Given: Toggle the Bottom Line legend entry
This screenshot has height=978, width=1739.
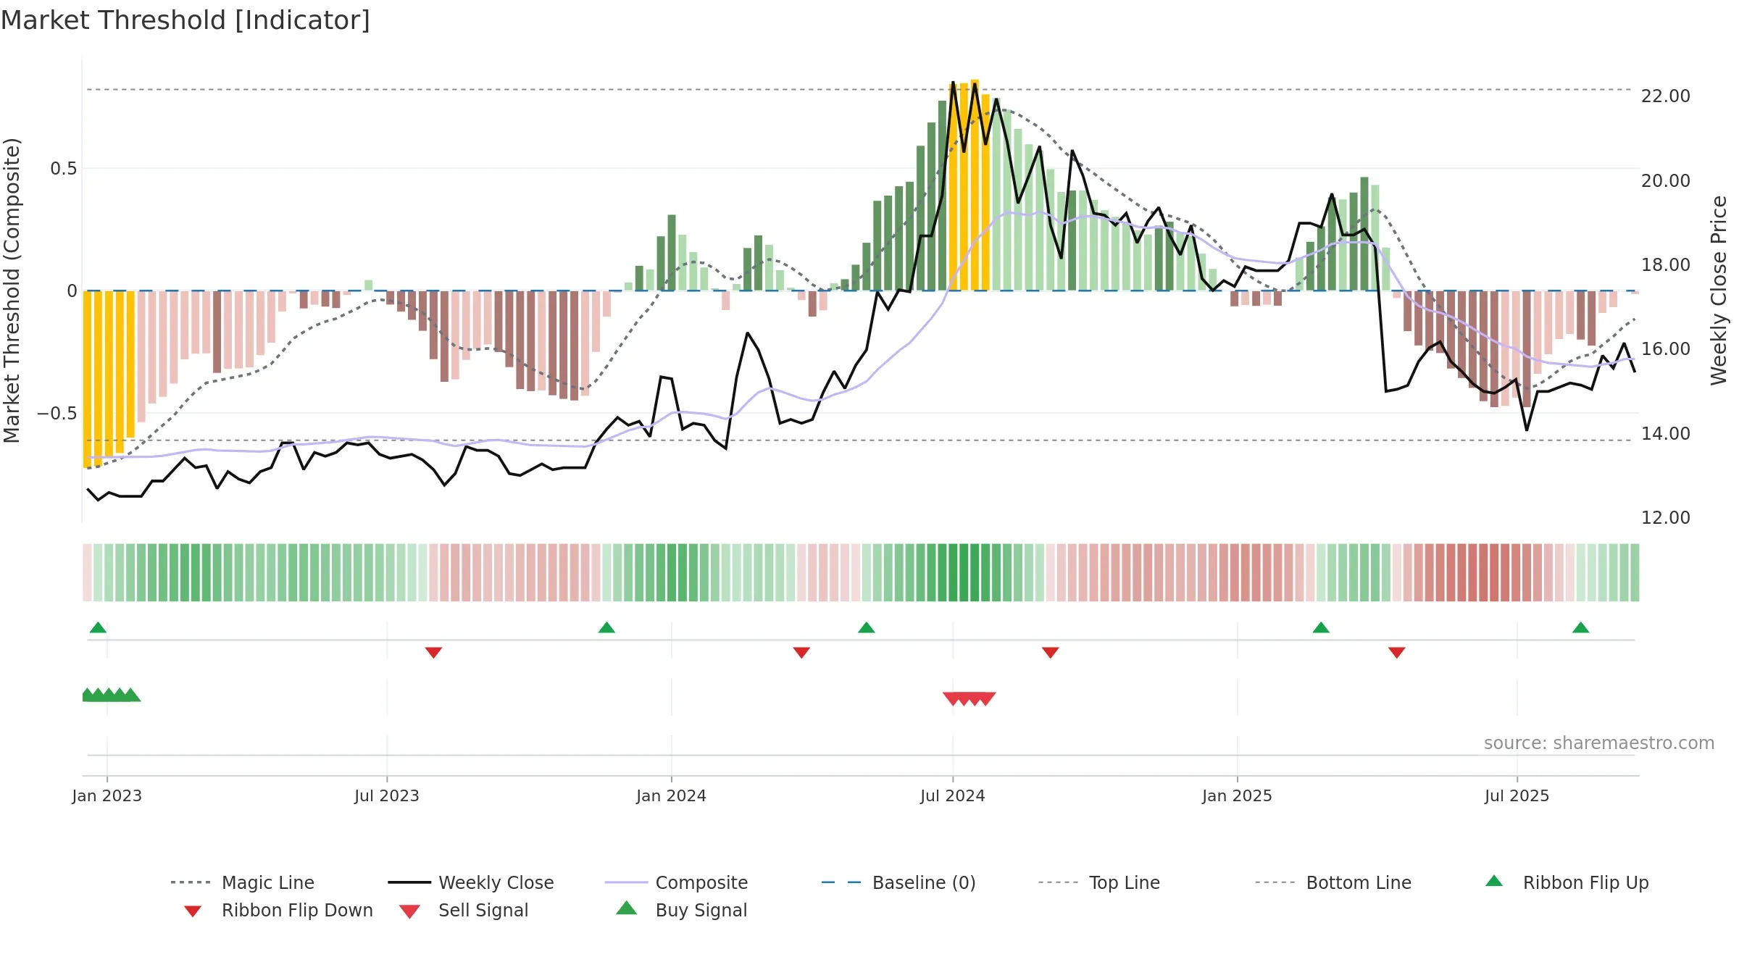Looking at the screenshot, I should point(1333,882).
